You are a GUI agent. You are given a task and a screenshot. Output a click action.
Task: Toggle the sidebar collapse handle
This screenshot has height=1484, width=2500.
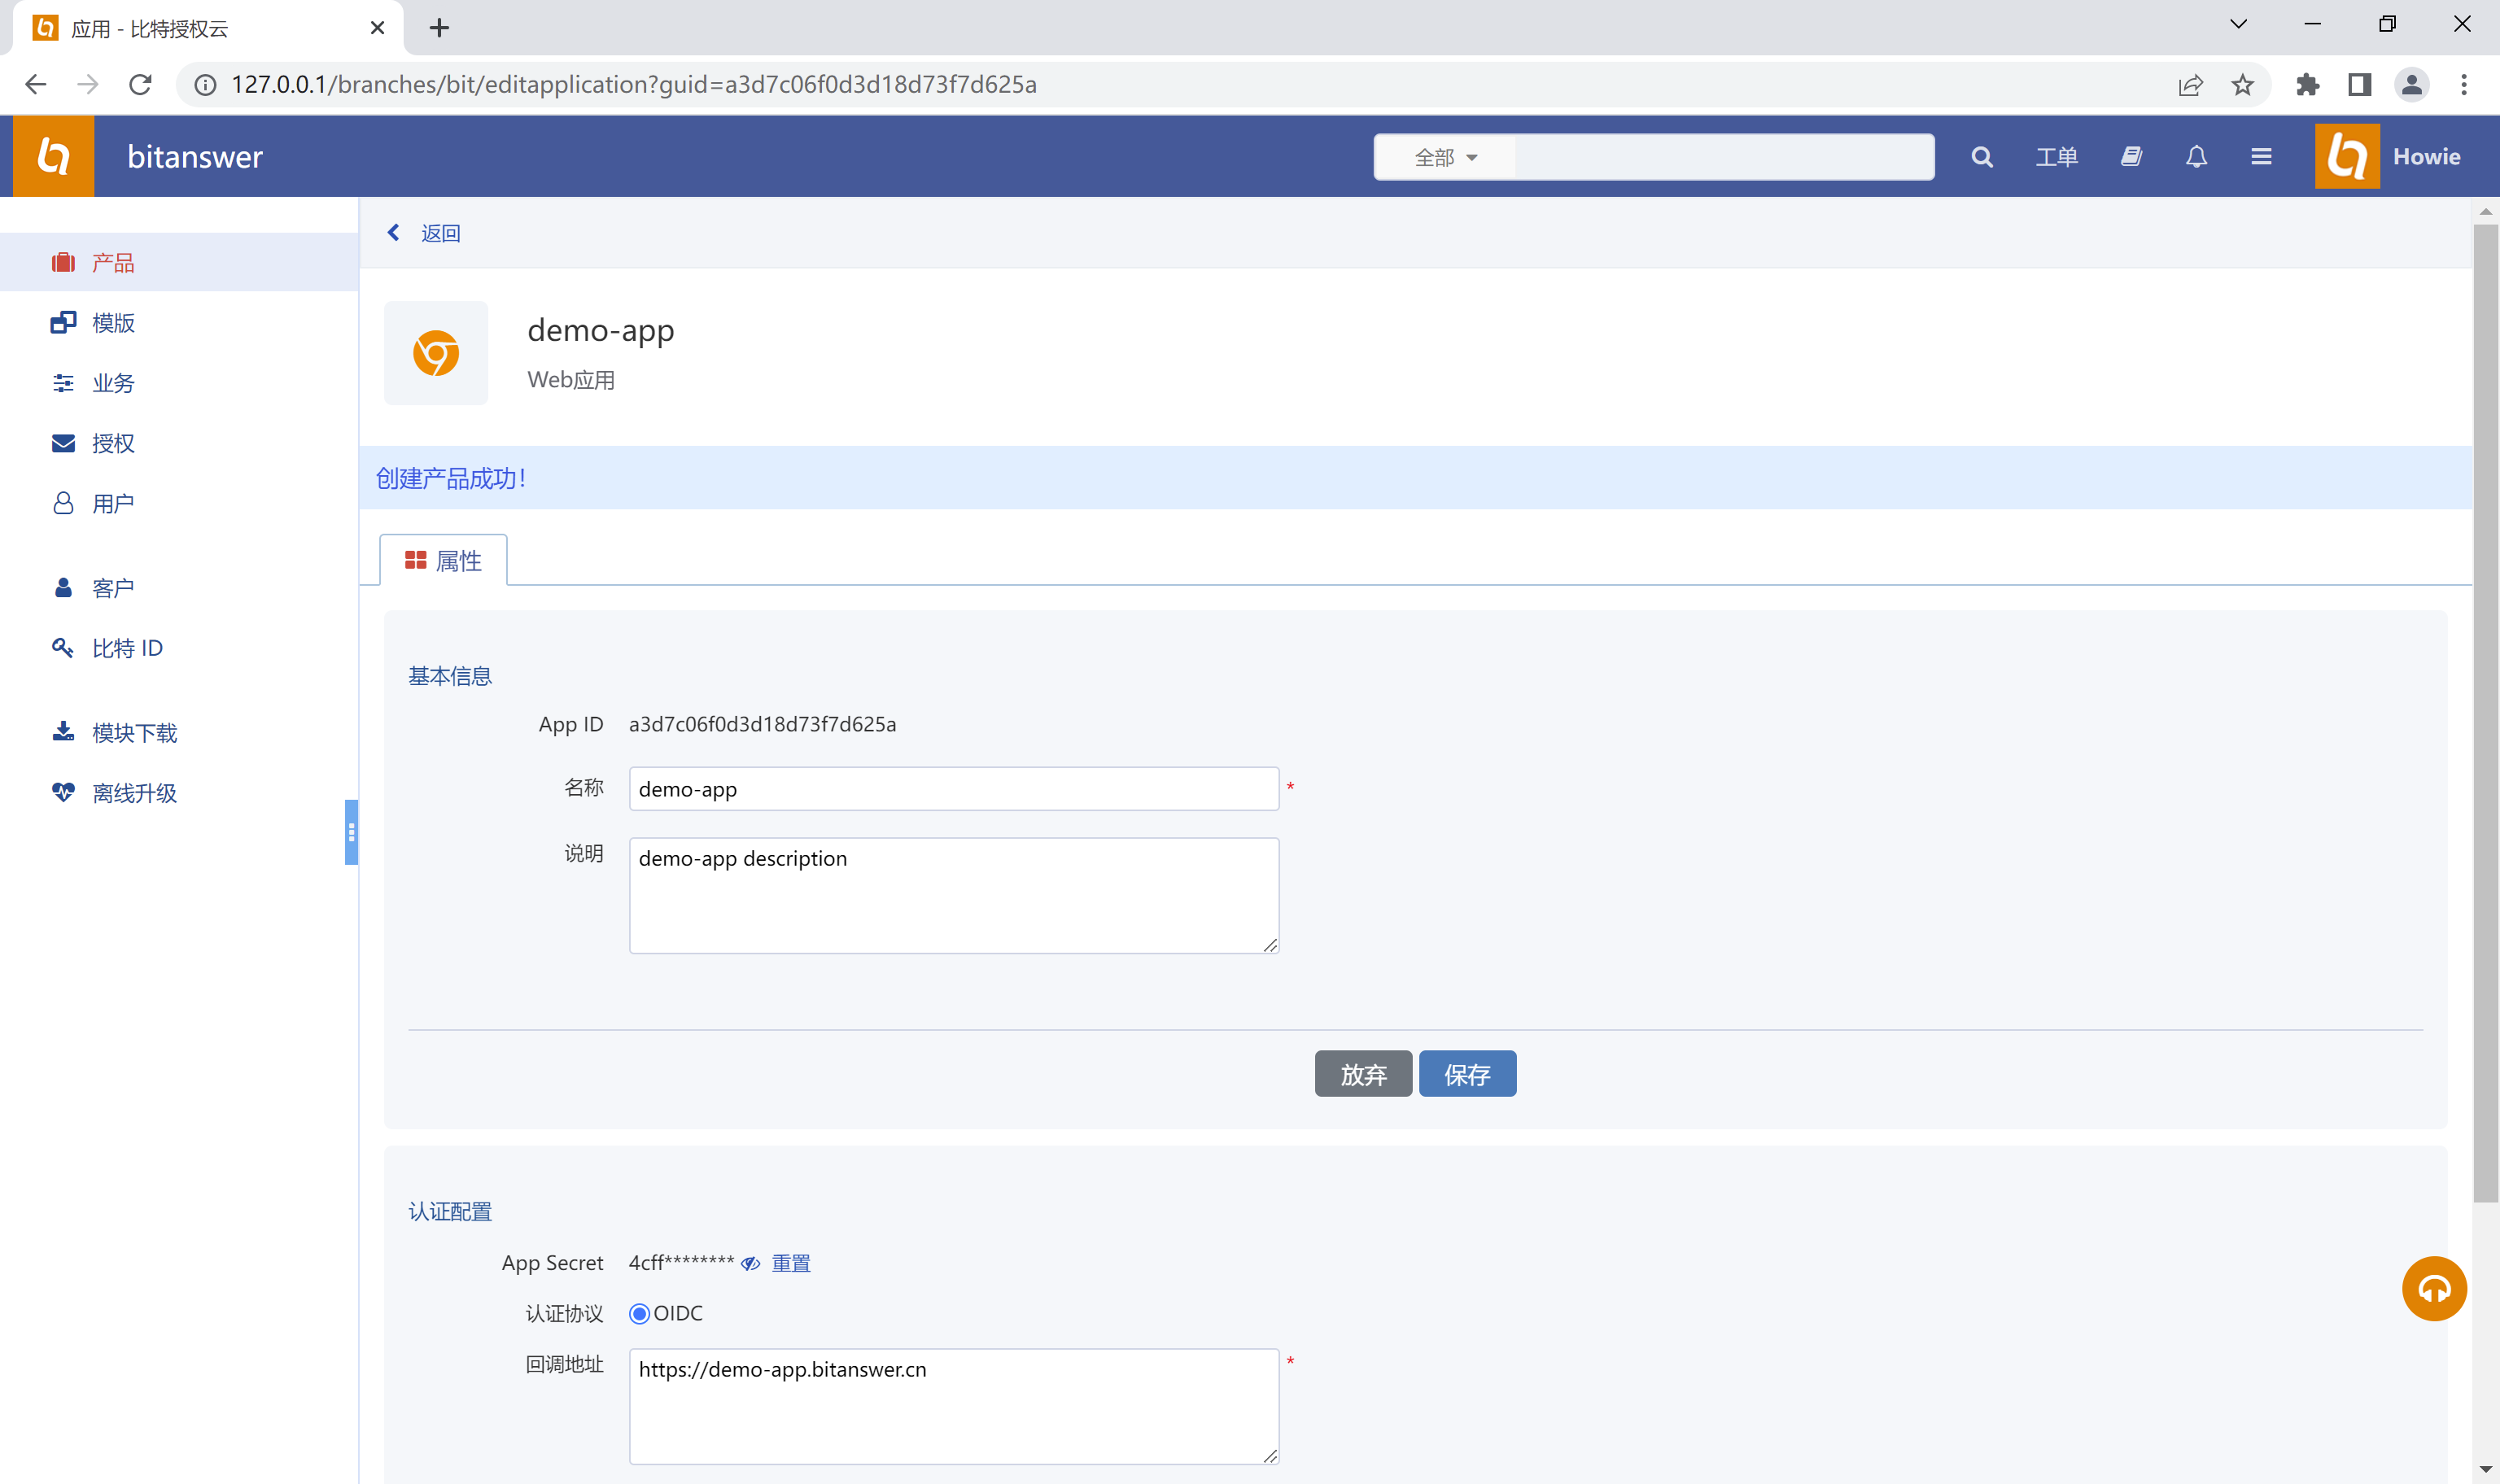(351, 832)
